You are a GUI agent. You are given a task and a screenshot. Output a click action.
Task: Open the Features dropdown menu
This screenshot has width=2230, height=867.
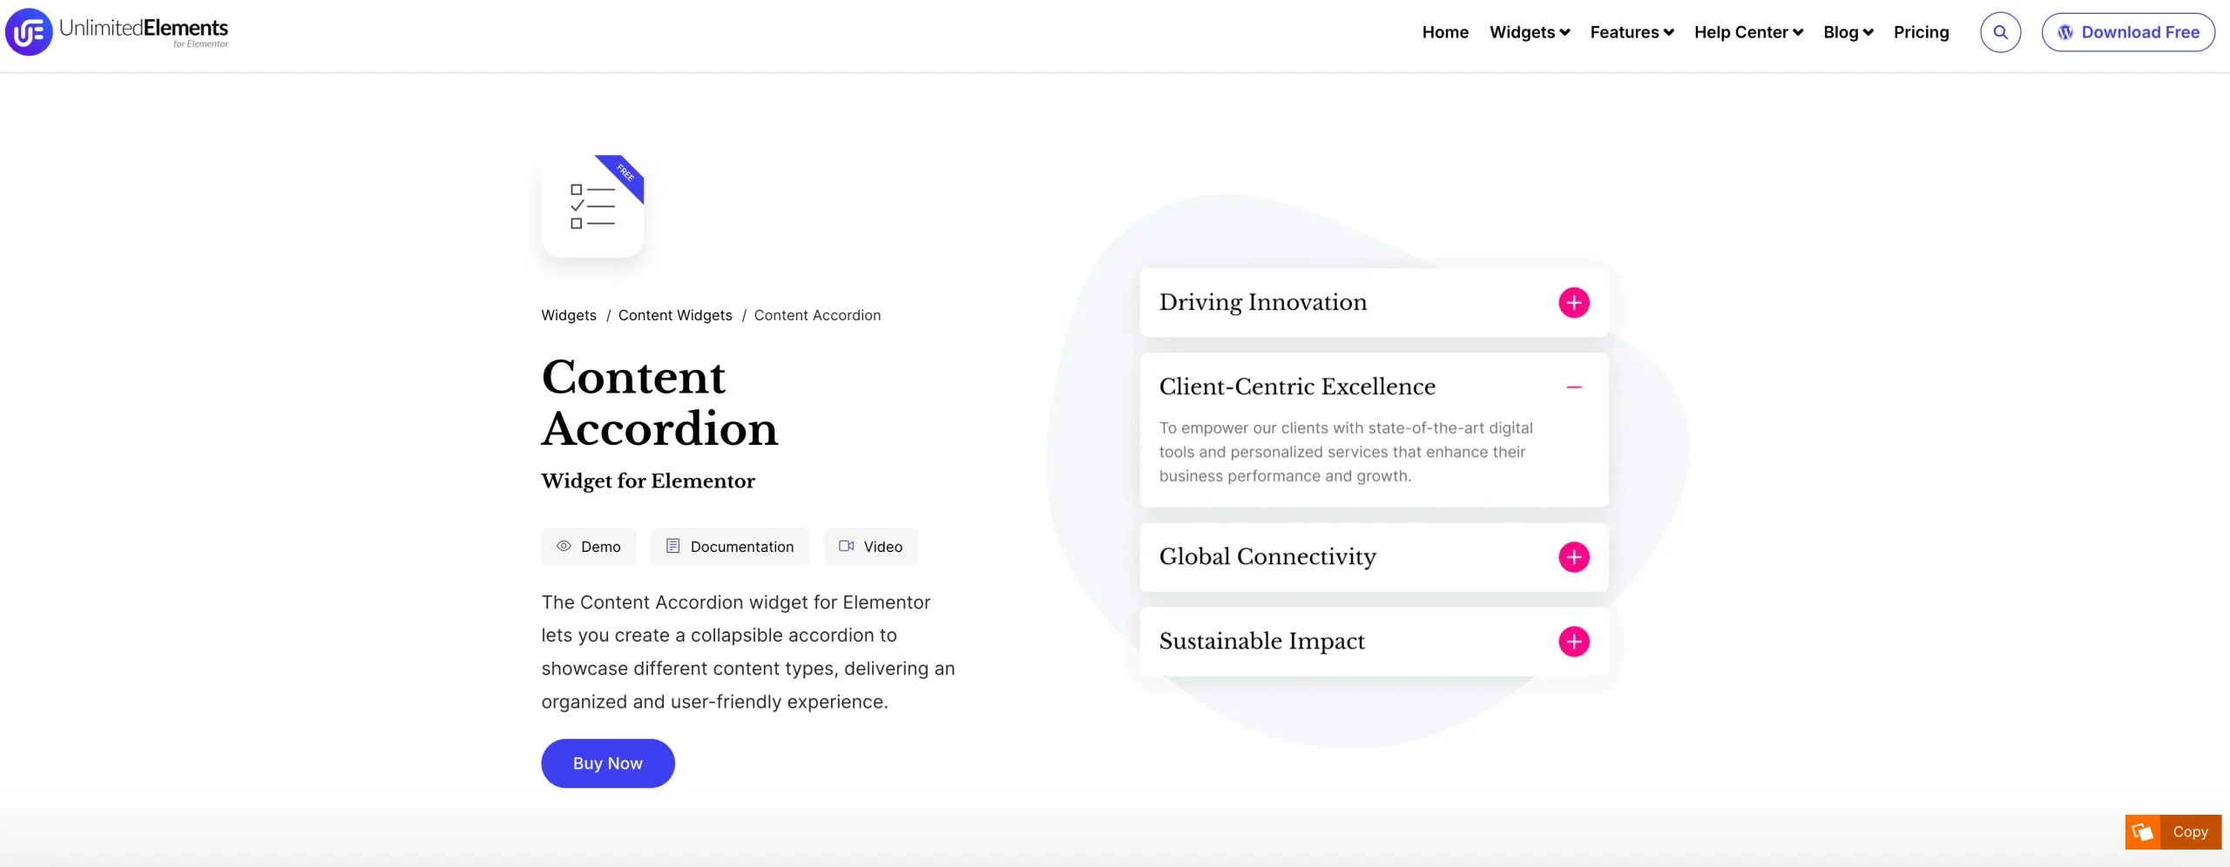[1631, 32]
